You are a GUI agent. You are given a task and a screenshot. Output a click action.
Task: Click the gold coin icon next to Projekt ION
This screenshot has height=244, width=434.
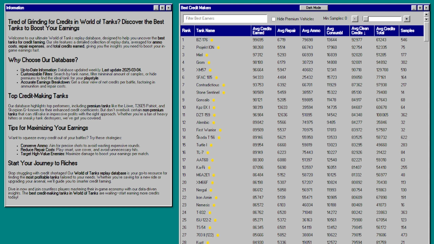pos(218,47)
